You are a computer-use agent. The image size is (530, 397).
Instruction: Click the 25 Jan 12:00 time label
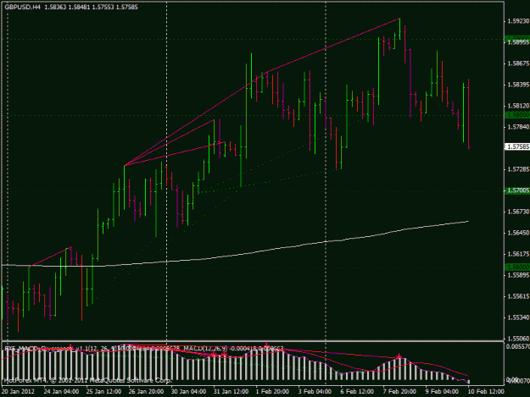tap(103, 392)
